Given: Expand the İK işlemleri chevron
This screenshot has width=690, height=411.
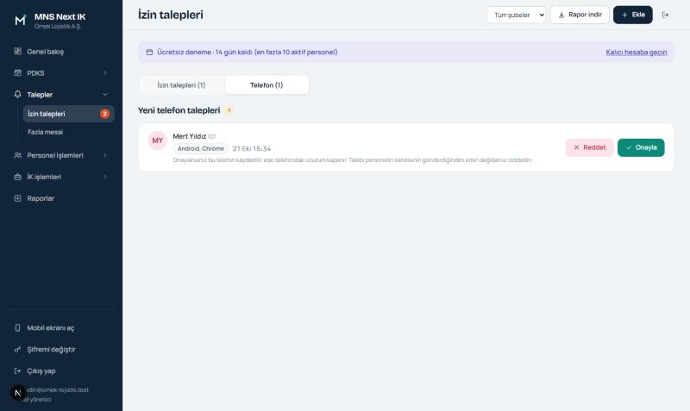Looking at the screenshot, I should coord(105,177).
